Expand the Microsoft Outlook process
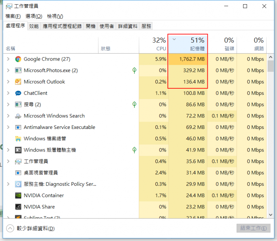Screen dimensions: 277x241 coord(8,82)
